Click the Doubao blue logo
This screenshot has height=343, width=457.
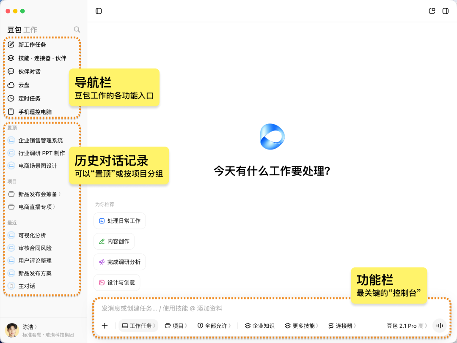click(x=272, y=136)
